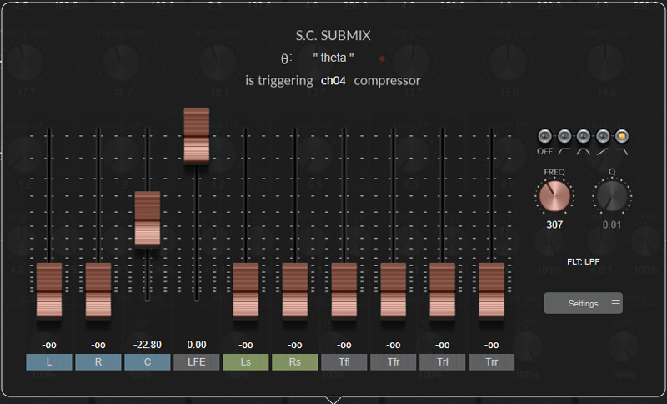The width and height of the screenshot is (667, 404).
Task: Click the Trr channel fader handle
Action: 492,290
